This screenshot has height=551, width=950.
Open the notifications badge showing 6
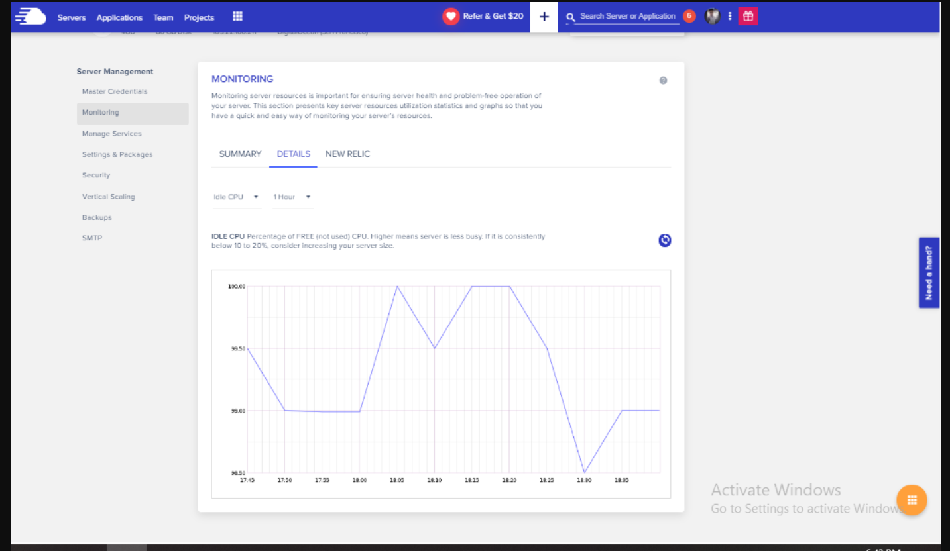click(x=689, y=15)
